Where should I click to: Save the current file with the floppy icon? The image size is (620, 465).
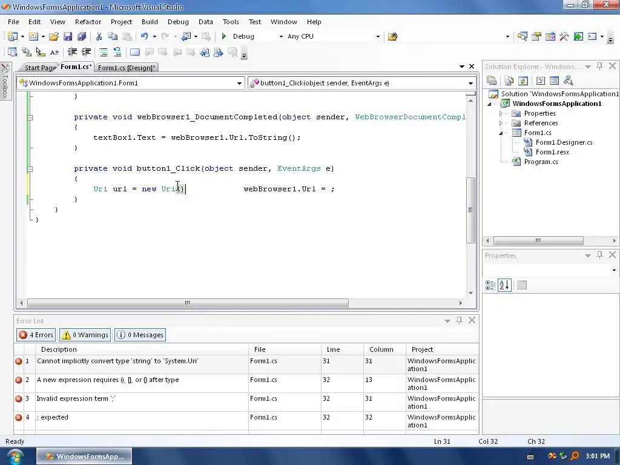click(68, 36)
